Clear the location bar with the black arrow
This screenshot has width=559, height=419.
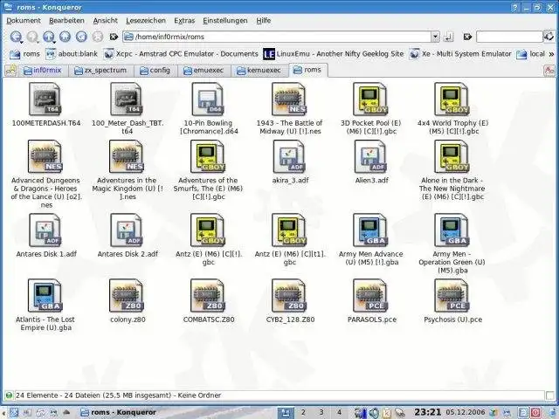[114, 37]
